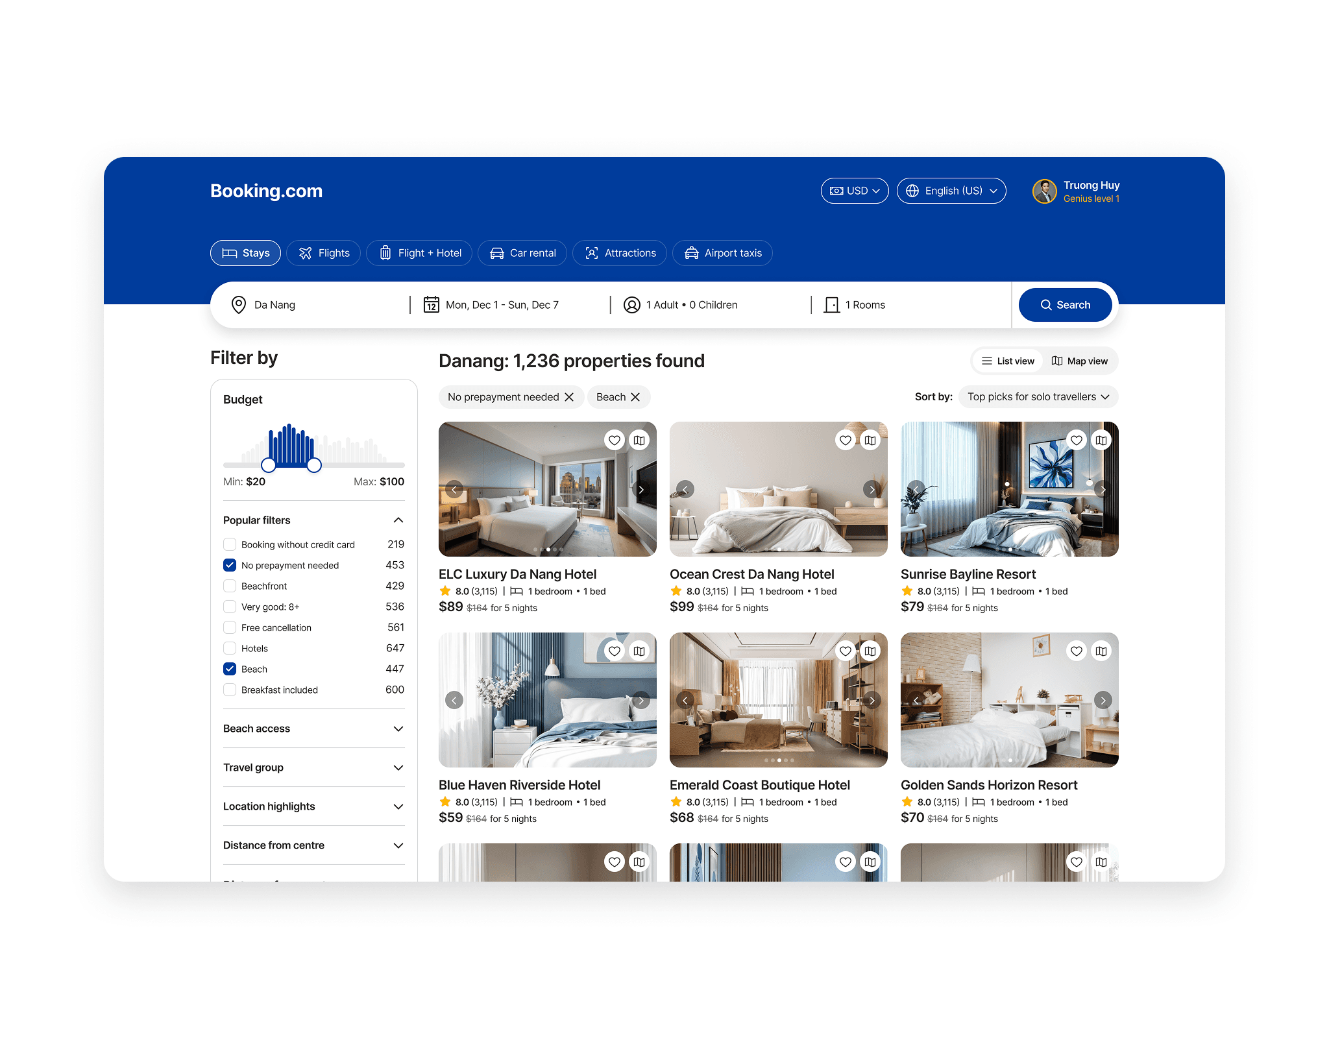Check Breakfast included filter
Image resolution: width=1329 pixels, height=1038 pixels.
click(x=230, y=690)
